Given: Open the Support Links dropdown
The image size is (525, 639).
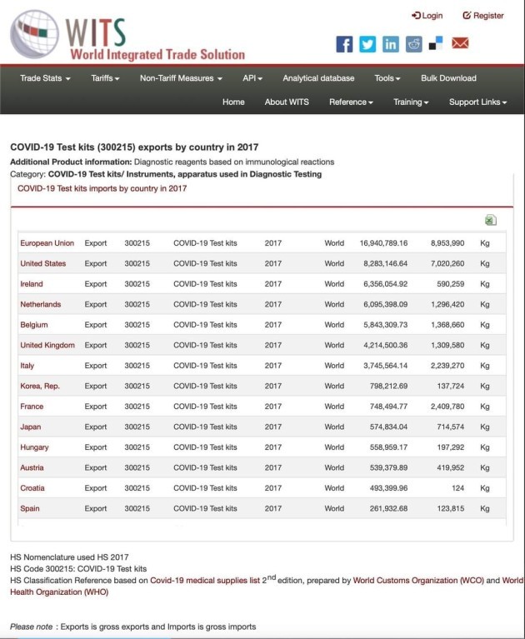Looking at the screenshot, I should coord(477,102).
